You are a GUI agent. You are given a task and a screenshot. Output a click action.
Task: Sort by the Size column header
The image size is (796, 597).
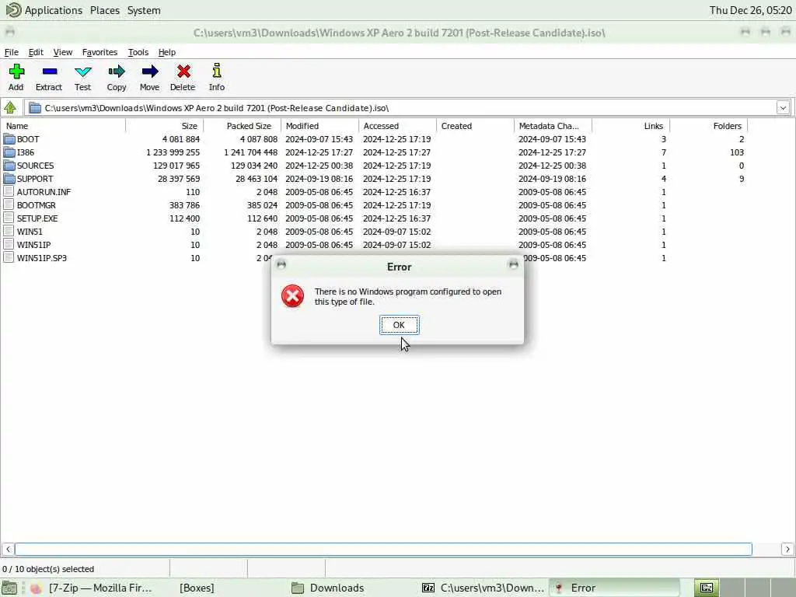pos(165,126)
